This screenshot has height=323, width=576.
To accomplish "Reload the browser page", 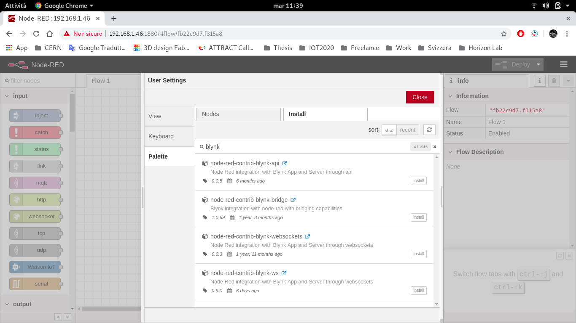I will 36,34.
